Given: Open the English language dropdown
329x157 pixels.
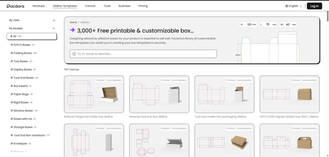Looking at the screenshot, I should tap(293, 6).
